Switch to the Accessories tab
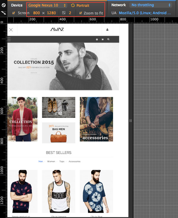178x218 pixels. [74, 162]
